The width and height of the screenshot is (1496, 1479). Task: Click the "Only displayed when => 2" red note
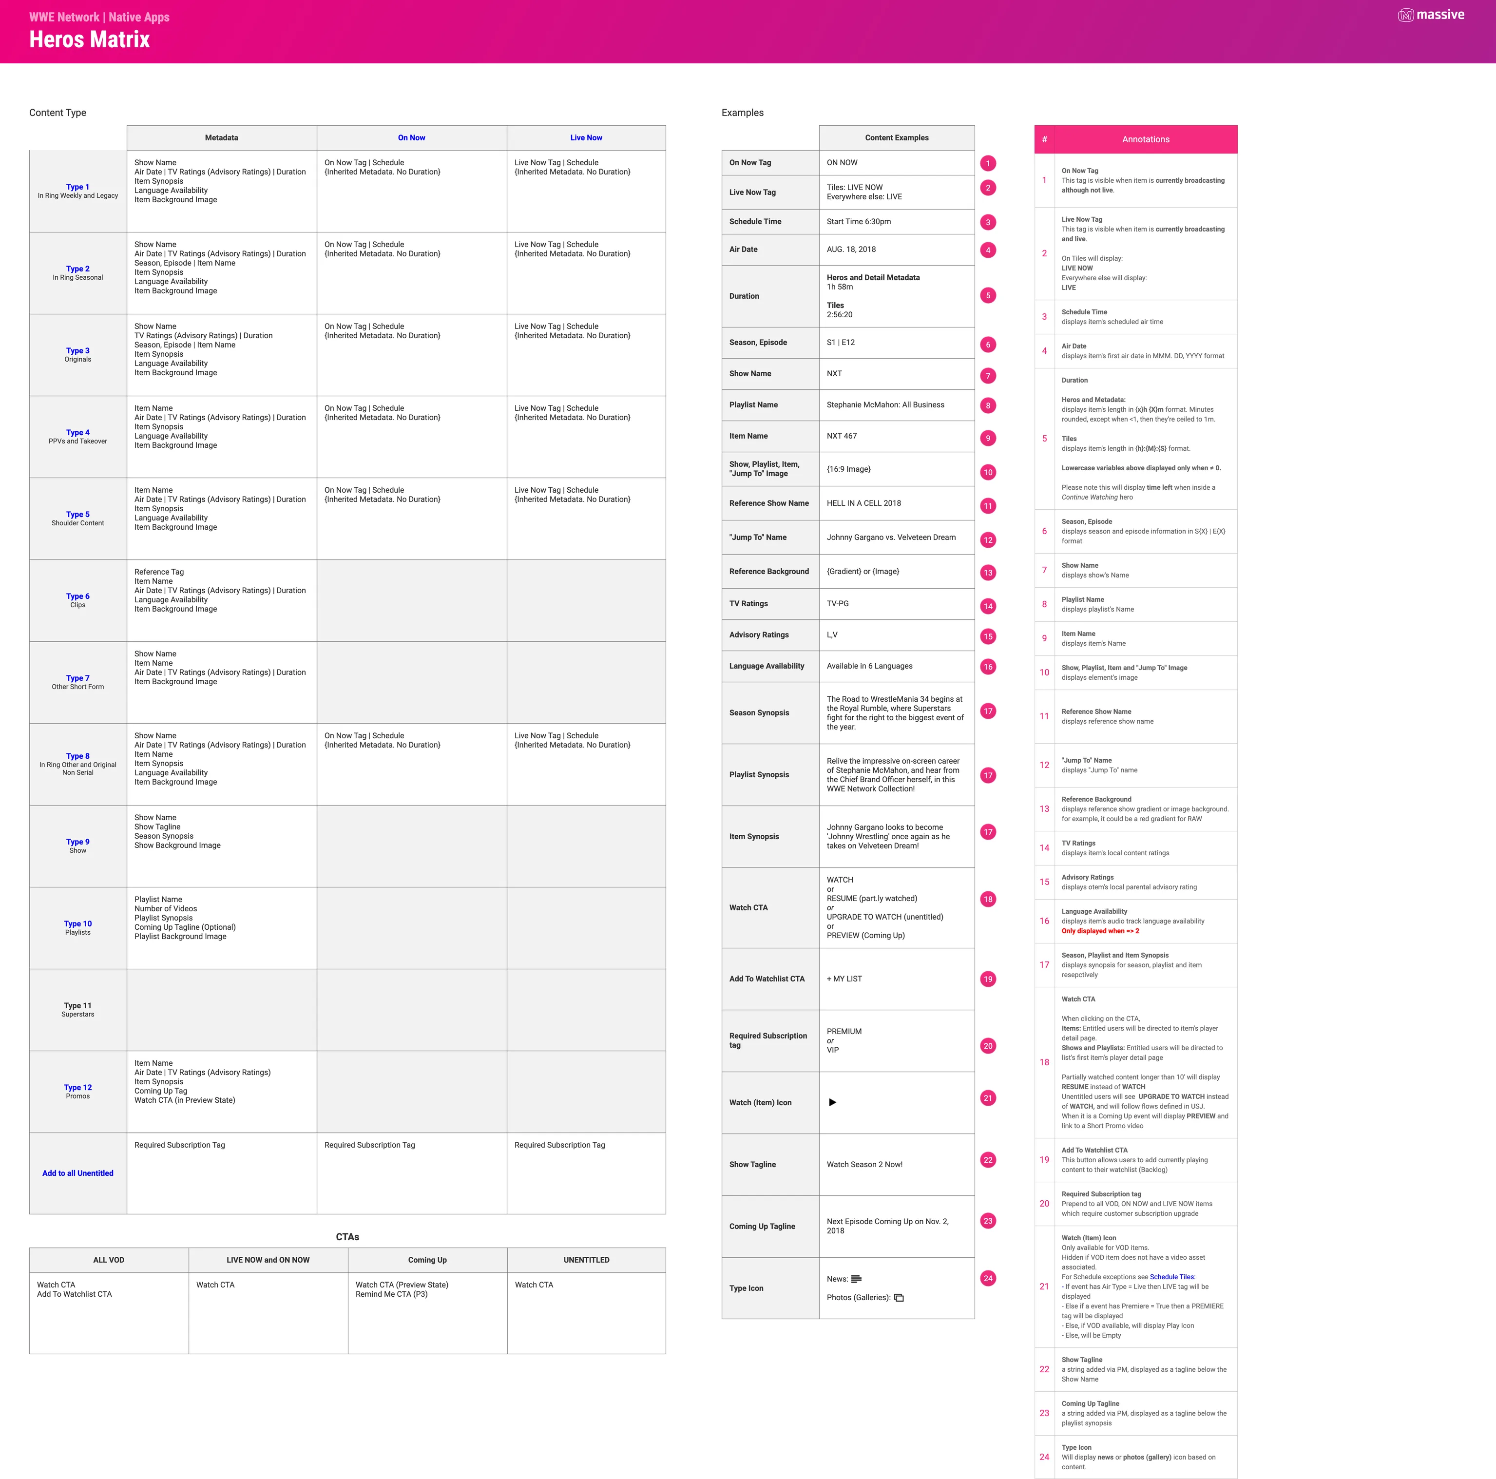[x=1099, y=931]
